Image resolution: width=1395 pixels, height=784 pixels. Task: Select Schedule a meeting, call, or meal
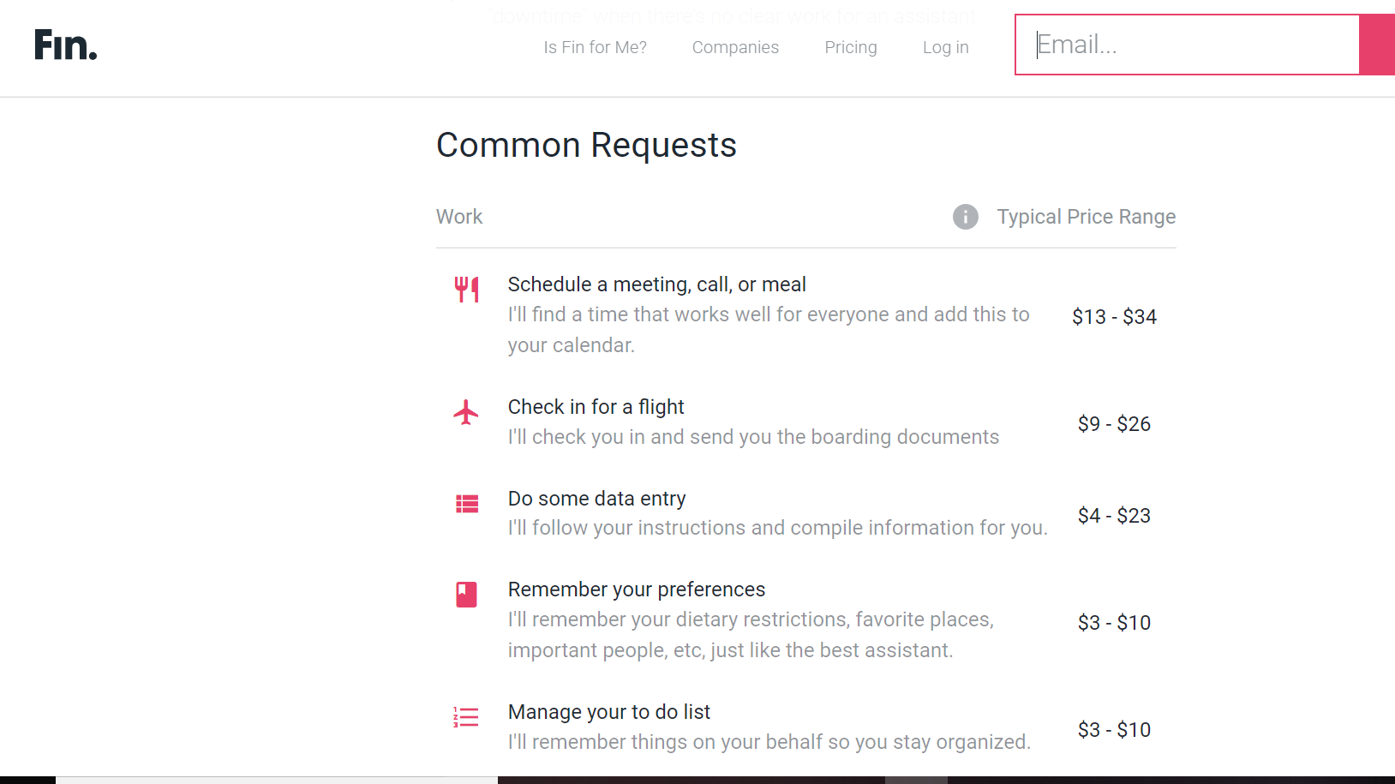click(x=656, y=284)
